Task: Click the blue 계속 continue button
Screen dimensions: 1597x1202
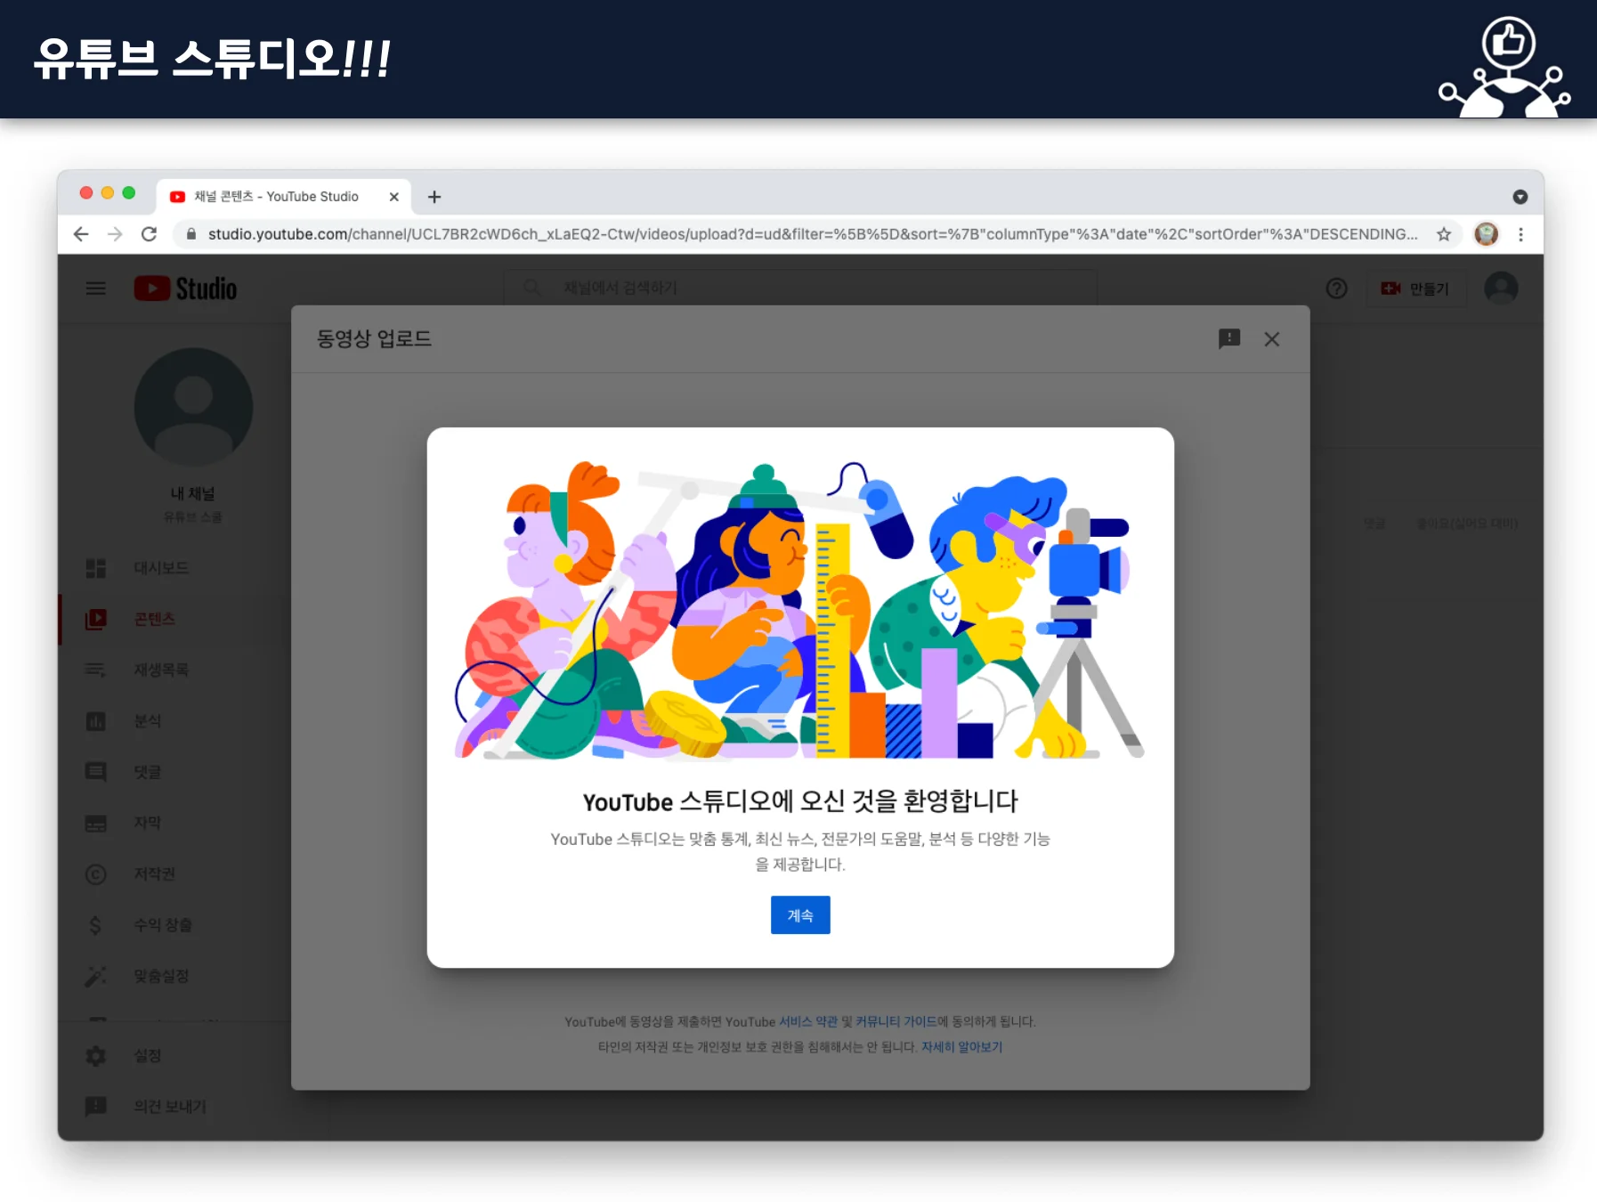Action: tap(799, 914)
